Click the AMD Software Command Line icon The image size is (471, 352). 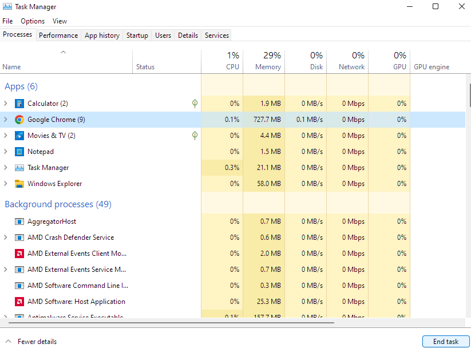pyautogui.click(x=19, y=286)
